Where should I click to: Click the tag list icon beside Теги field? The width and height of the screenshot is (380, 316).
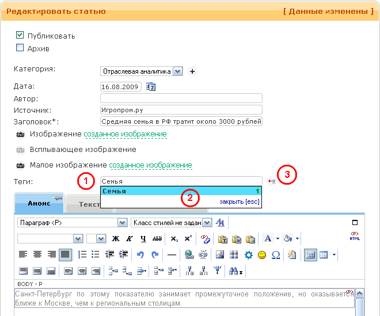[272, 181]
